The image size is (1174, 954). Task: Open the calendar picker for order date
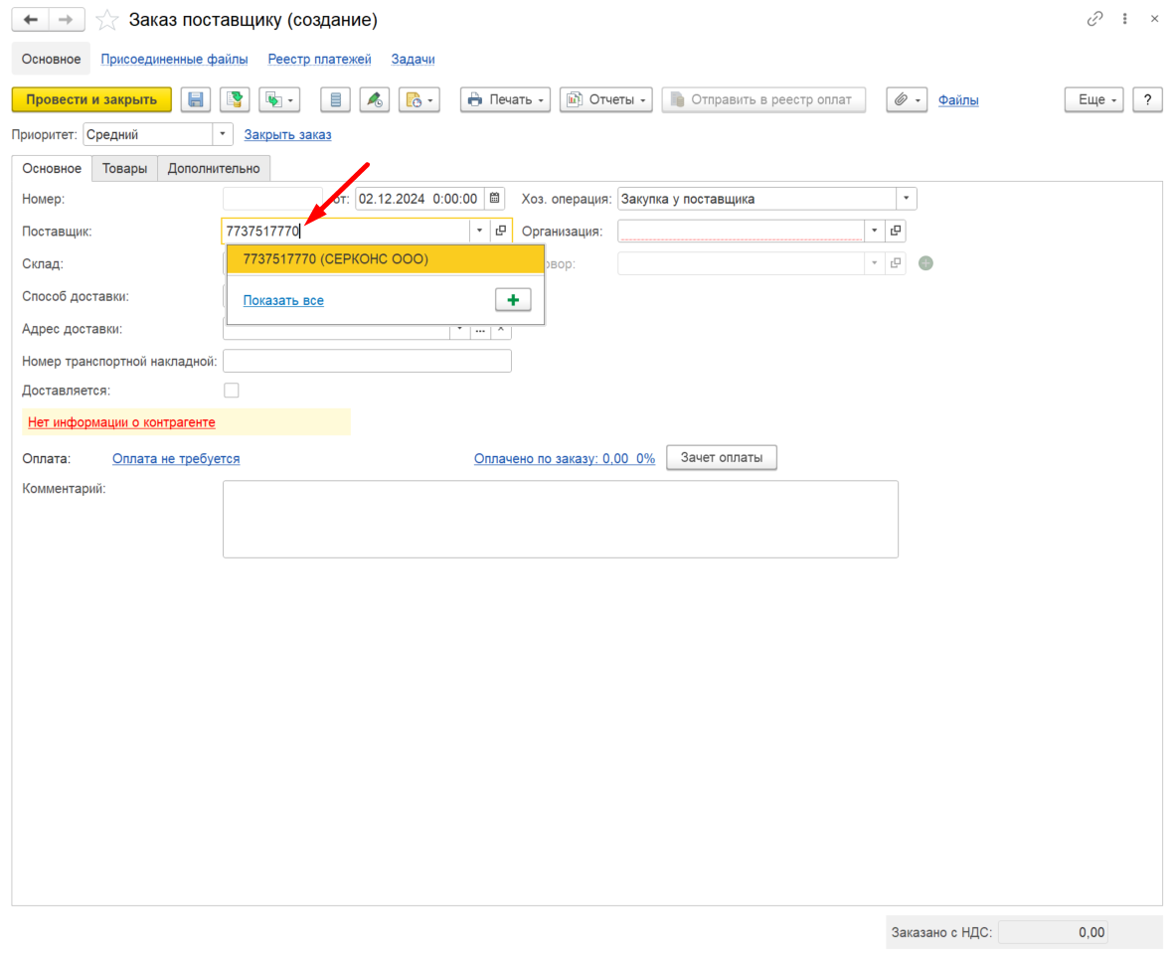(x=495, y=199)
